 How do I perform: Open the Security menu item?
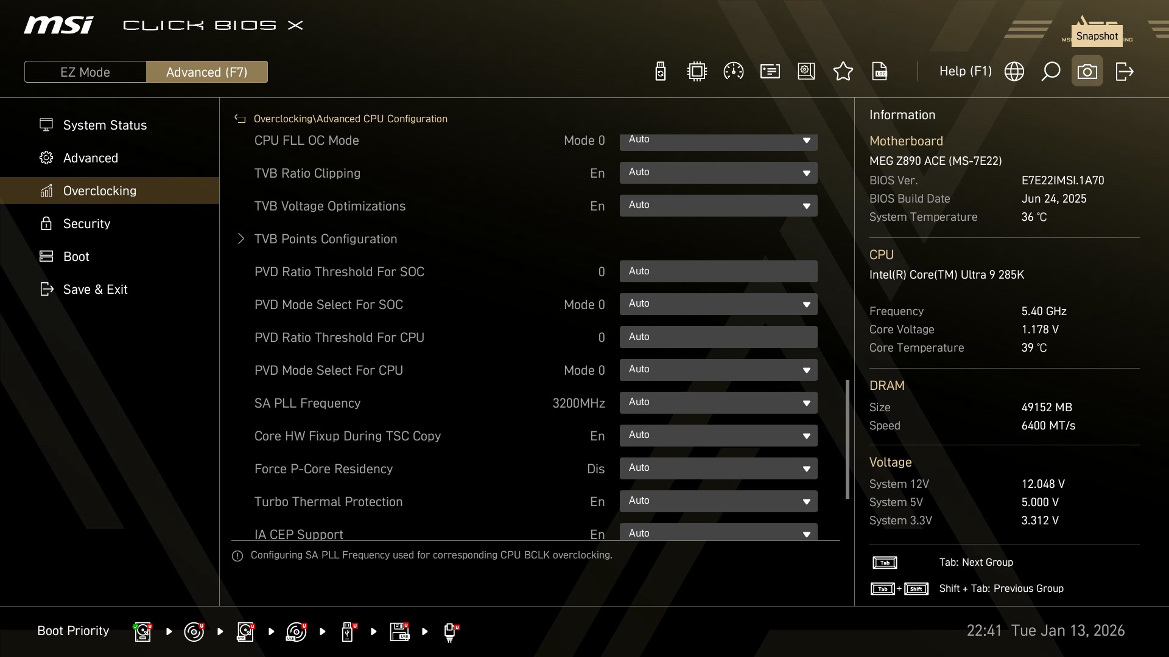pyautogui.click(x=86, y=224)
